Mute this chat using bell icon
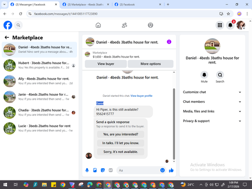 204,75
